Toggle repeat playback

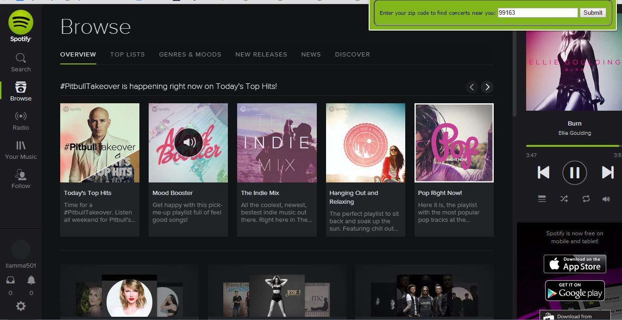pyautogui.click(x=586, y=199)
